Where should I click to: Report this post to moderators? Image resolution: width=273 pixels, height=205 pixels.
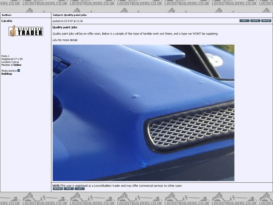point(266,20)
